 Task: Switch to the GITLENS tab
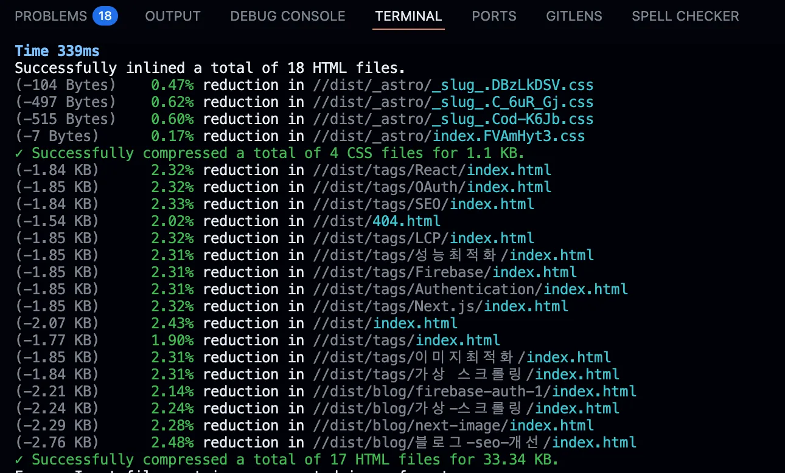pos(574,16)
